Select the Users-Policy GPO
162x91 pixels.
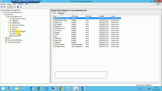pos(58,40)
